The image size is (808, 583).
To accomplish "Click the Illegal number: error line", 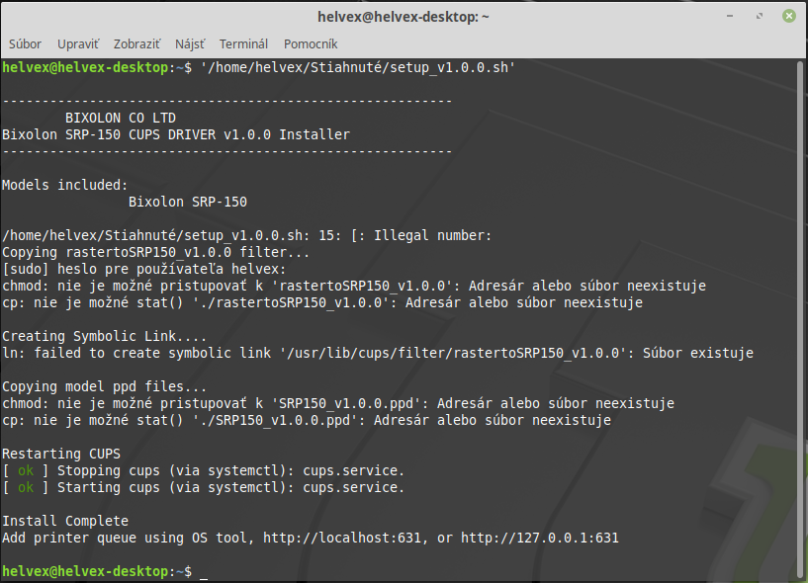I will coord(247,236).
